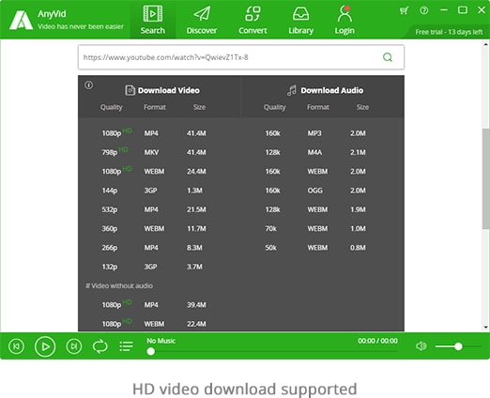Click the 00:00 / 00:00 time display
490x398 pixels.
(377, 341)
